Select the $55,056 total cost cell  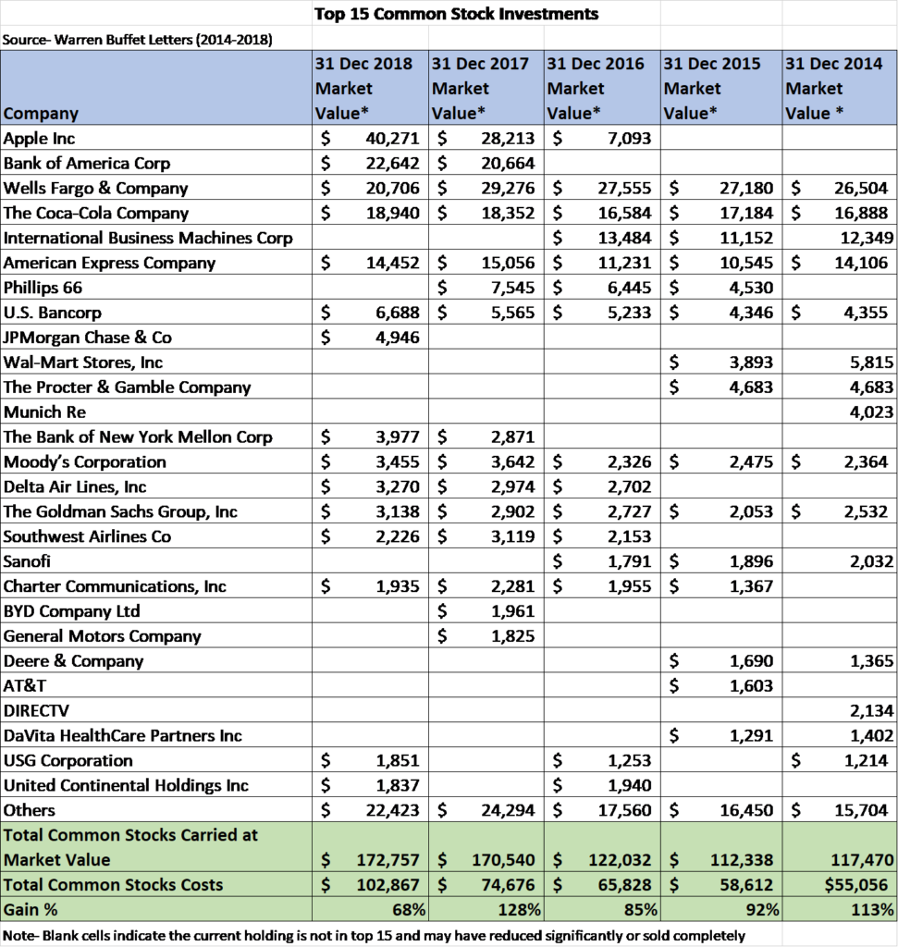click(x=859, y=885)
